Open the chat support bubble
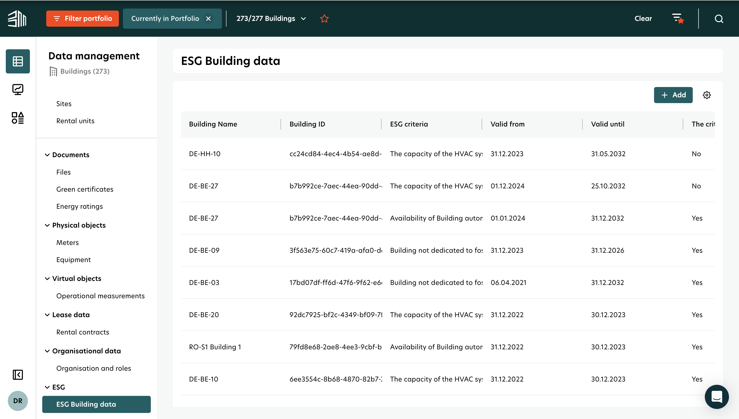Viewport: 739px width, 419px height. 717,397
